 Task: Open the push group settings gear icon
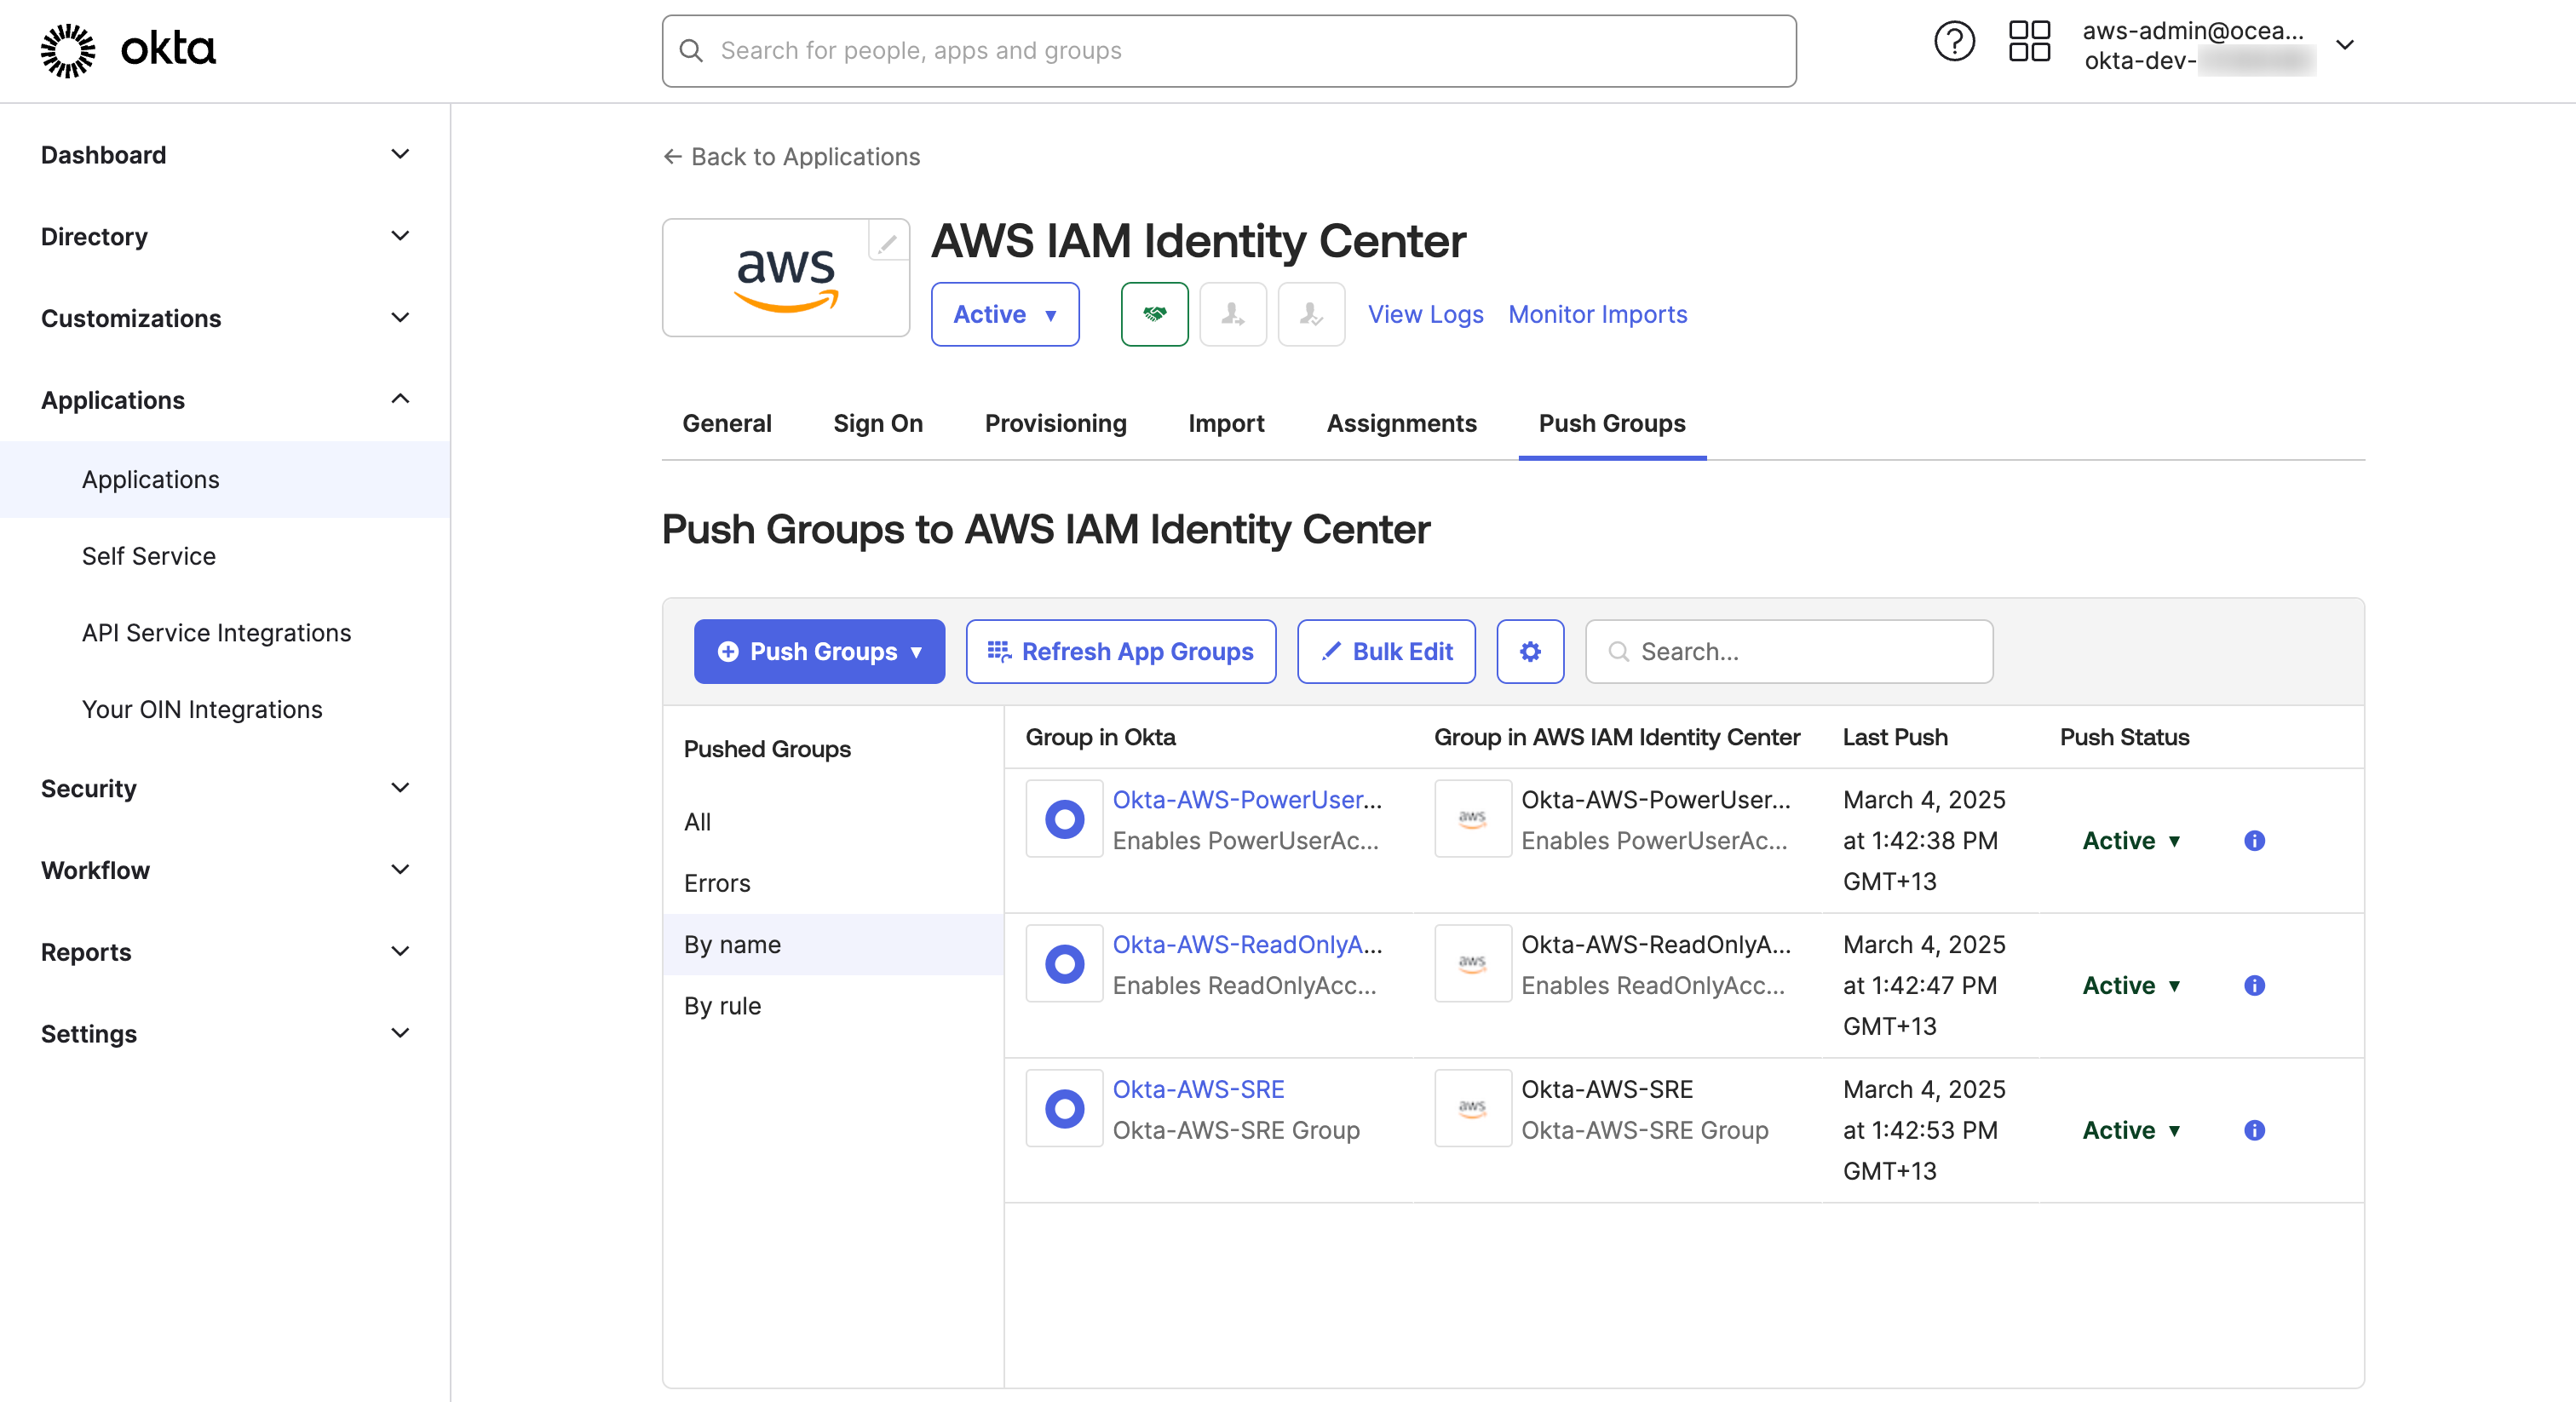(1530, 651)
